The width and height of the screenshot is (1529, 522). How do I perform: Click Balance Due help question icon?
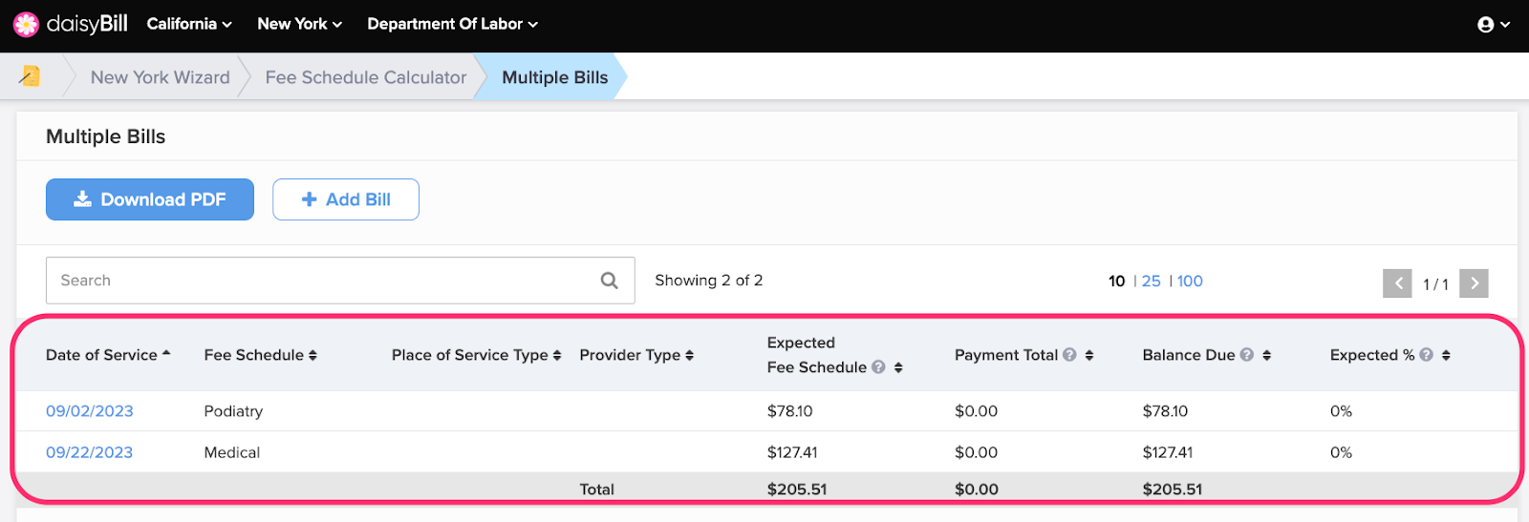[x=1246, y=355]
